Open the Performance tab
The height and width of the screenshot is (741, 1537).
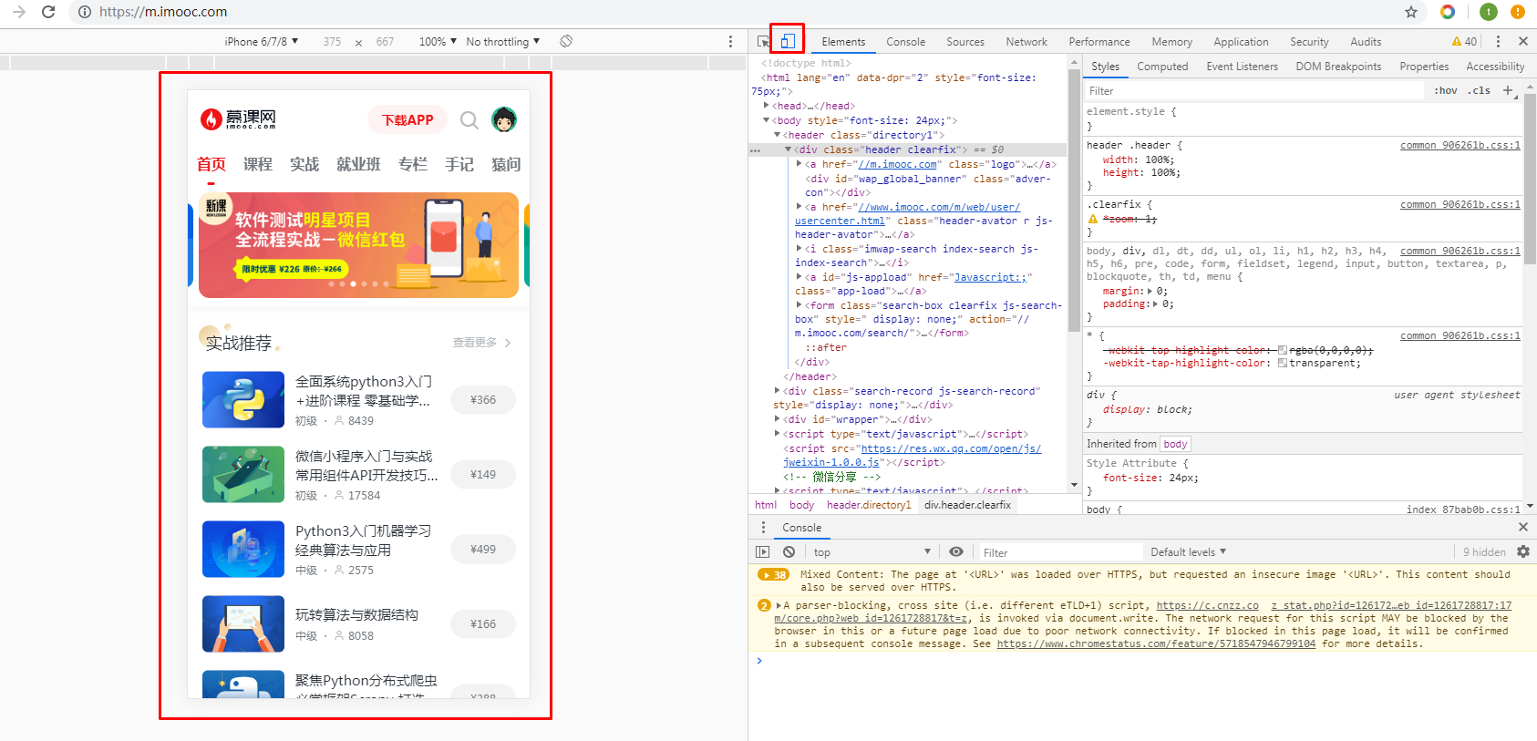coord(1099,42)
